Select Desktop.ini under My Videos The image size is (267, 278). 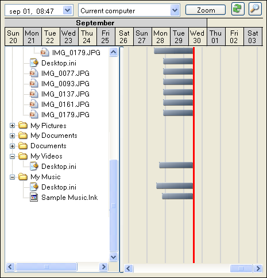coord(59,167)
